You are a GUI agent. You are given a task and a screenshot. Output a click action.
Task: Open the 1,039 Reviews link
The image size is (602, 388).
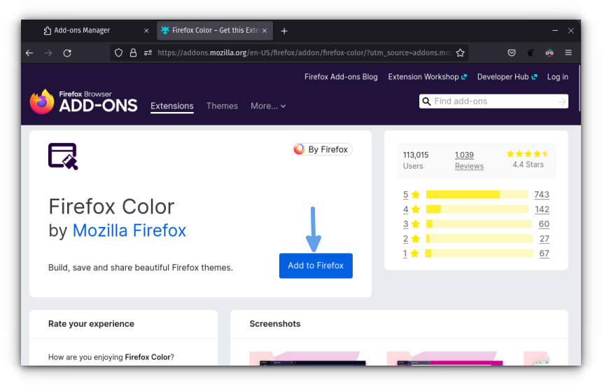point(469,160)
